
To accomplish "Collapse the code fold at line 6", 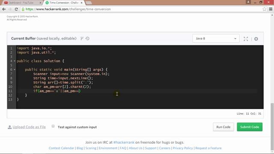I will 15,69.
